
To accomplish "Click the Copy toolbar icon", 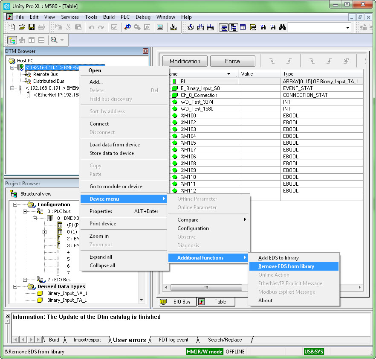I will coord(58,27).
